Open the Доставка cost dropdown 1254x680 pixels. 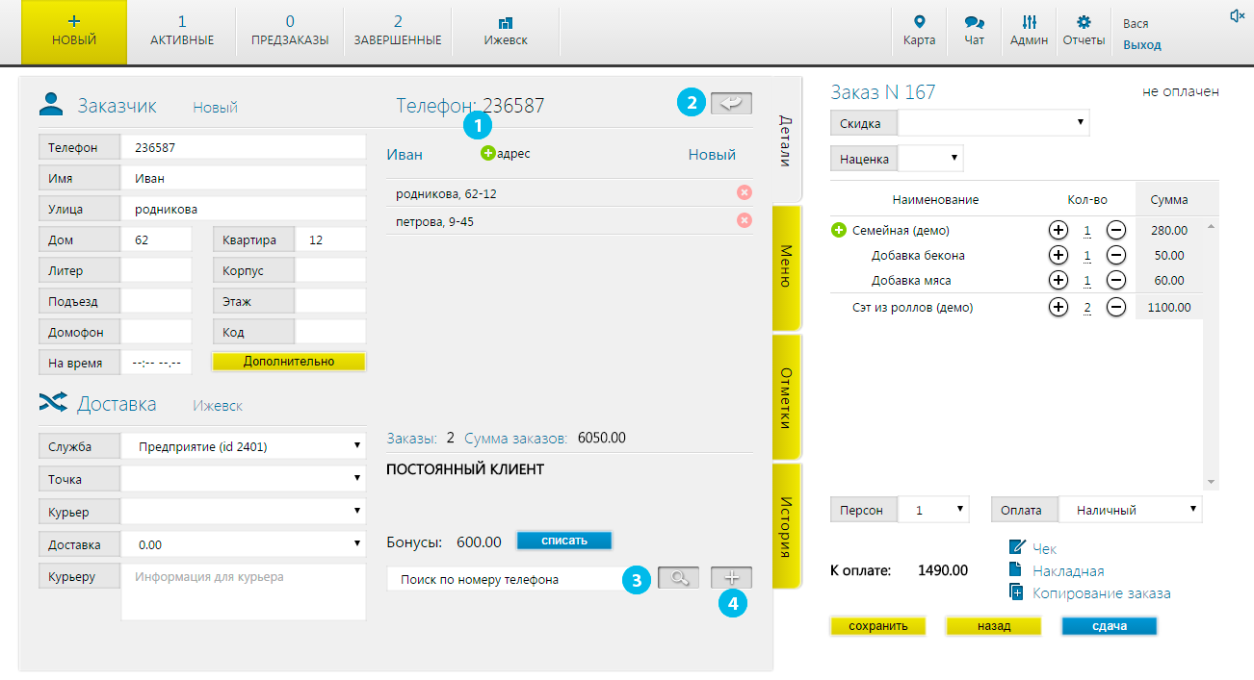click(244, 544)
